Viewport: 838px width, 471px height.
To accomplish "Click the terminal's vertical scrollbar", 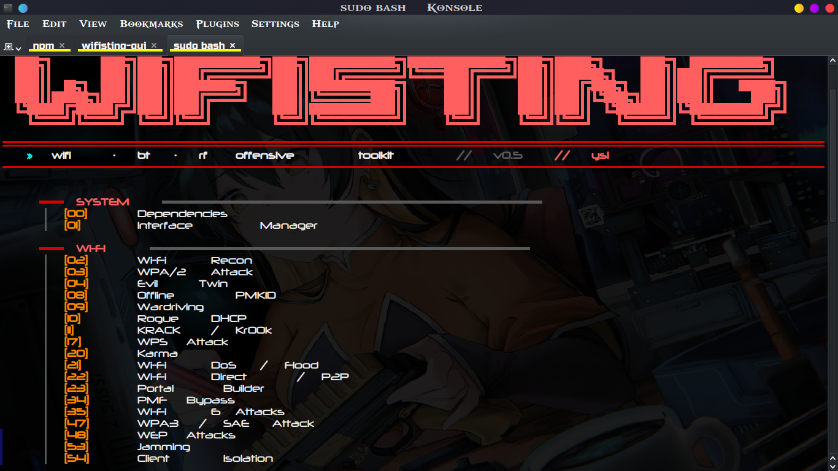I will pyautogui.click(x=833, y=262).
